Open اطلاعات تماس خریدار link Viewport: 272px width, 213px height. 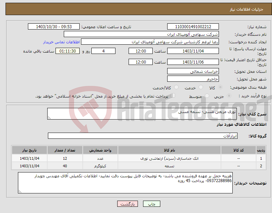[61, 42]
